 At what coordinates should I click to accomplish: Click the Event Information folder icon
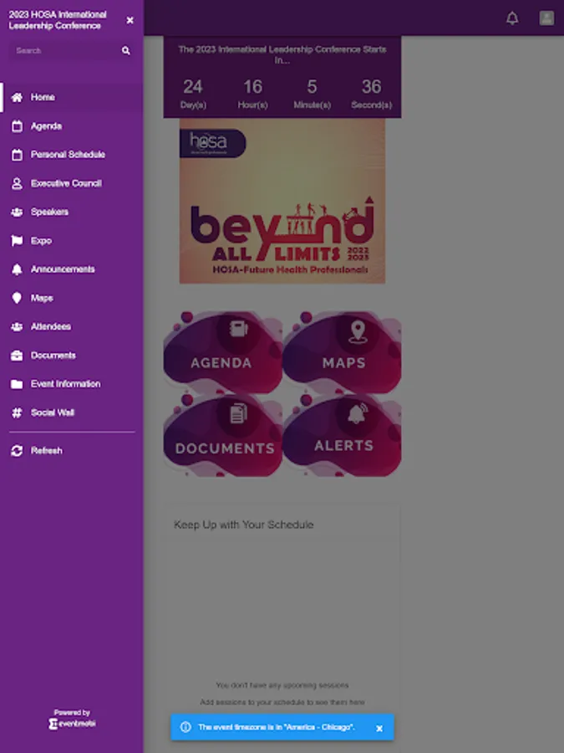click(x=17, y=384)
